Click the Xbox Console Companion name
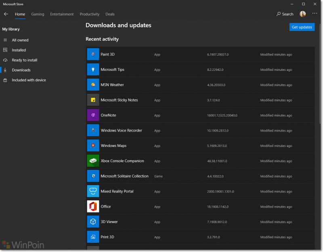The image size is (323, 252). [122, 161]
